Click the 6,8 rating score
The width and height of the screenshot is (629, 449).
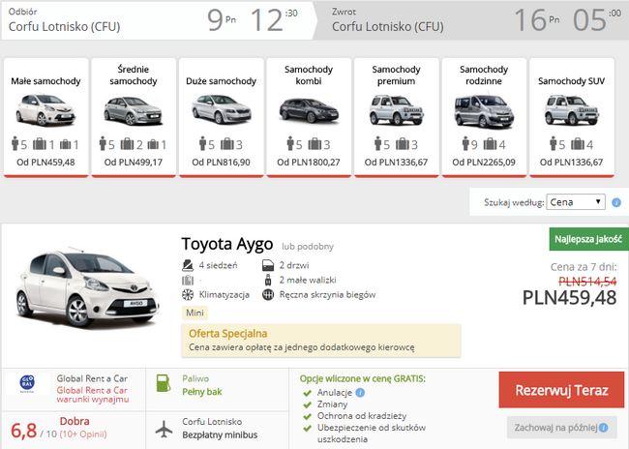pyautogui.click(x=24, y=431)
